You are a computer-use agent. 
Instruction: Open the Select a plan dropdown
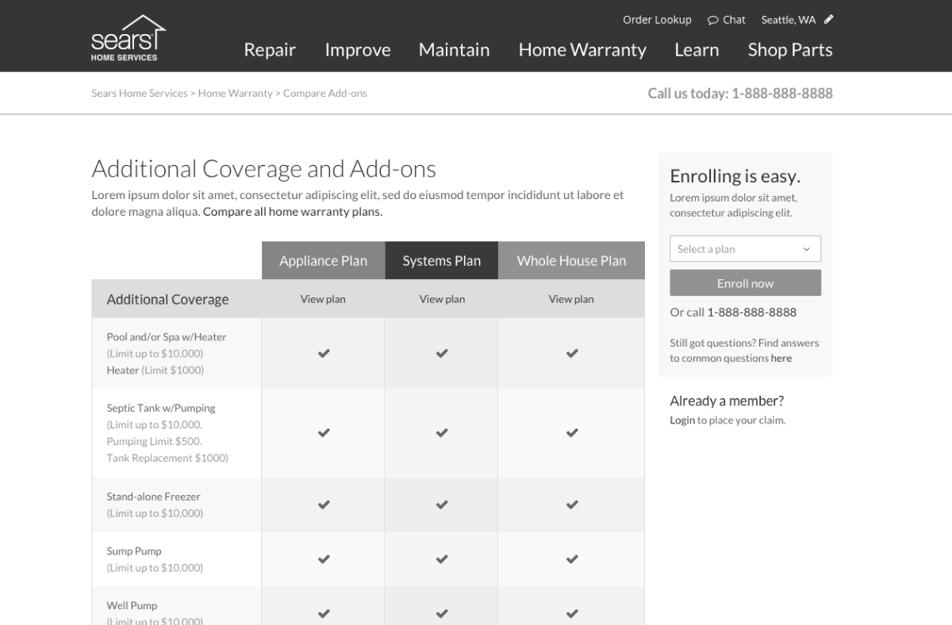[745, 249]
